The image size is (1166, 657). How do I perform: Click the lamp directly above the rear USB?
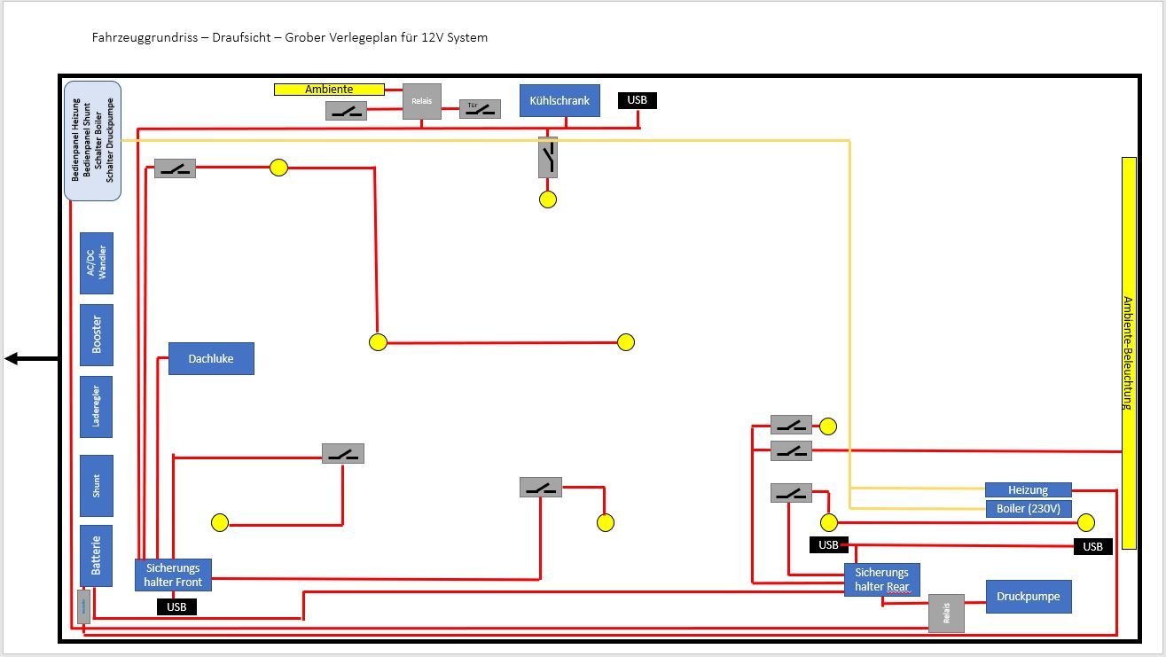coord(829,522)
